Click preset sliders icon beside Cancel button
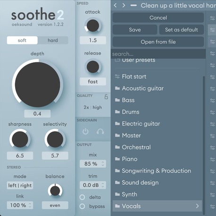The width and height of the screenshot is (216, 216). pos(212,18)
